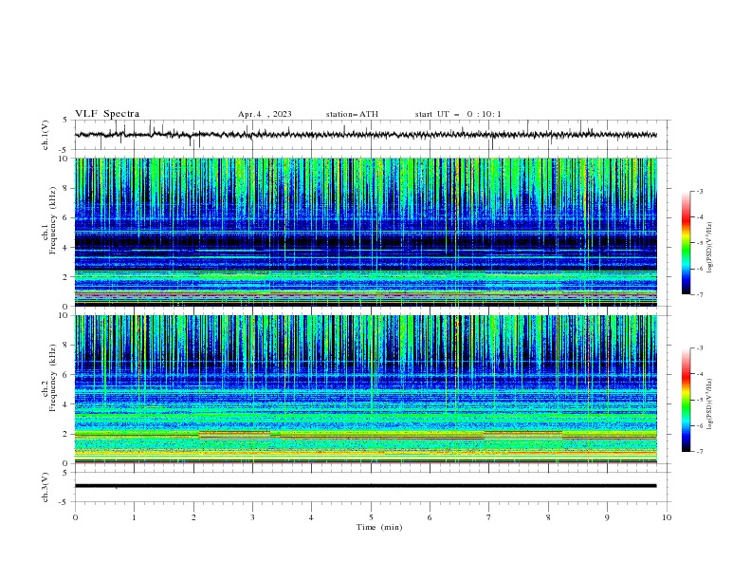Click the date "Apr.4 , 2023"
Image resolution: width=751 pixels, height=581 pixels.
[265, 114]
